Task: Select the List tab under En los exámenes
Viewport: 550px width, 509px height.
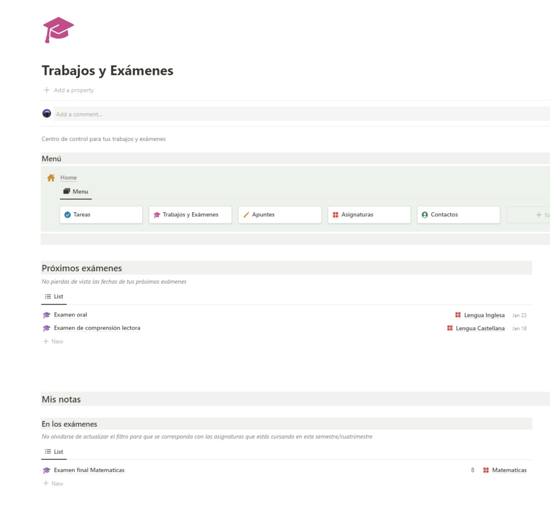Action: [x=54, y=452]
